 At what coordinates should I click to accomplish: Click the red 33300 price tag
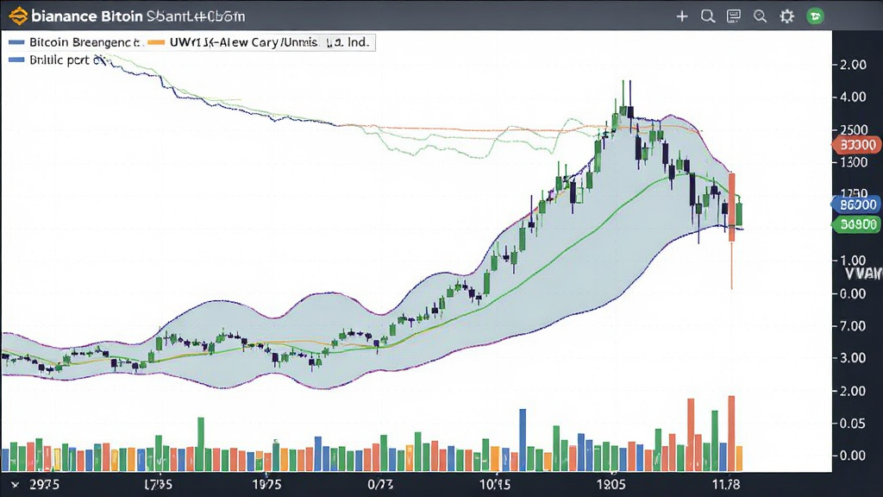point(856,145)
